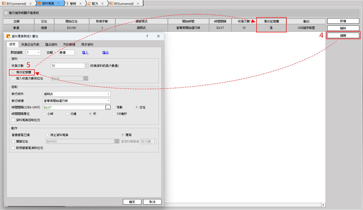Click the ? help icon in dialog

point(147,36)
